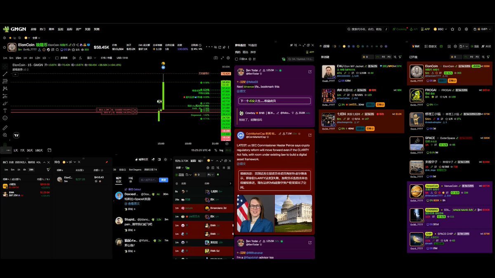
Task: Expand the 全部 filter under the logo
Action: [37, 38]
